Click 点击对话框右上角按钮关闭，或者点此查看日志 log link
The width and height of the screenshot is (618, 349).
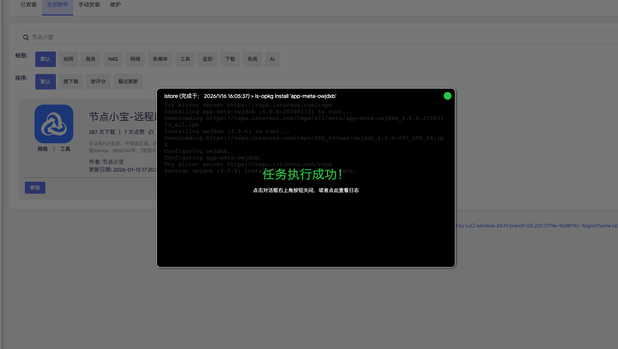tap(306, 191)
